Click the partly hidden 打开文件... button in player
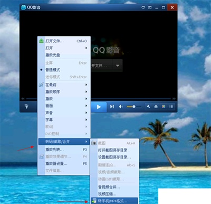This screenshot has height=204, width=211. click(x=102, y=66)
